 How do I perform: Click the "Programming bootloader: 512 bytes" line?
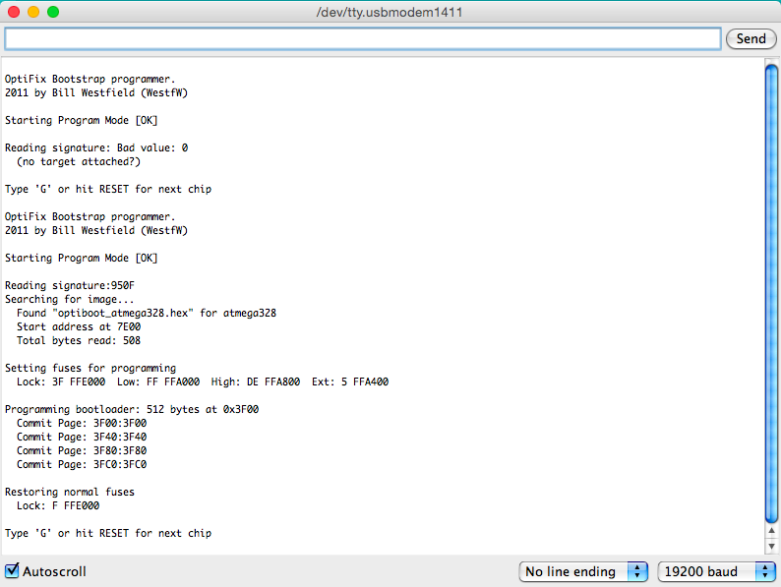[132, 409]
